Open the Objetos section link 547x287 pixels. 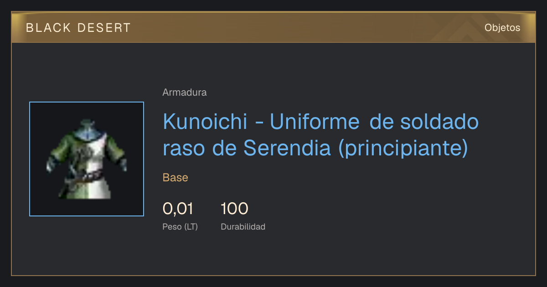pyautogui.click(x=502, y=28)
